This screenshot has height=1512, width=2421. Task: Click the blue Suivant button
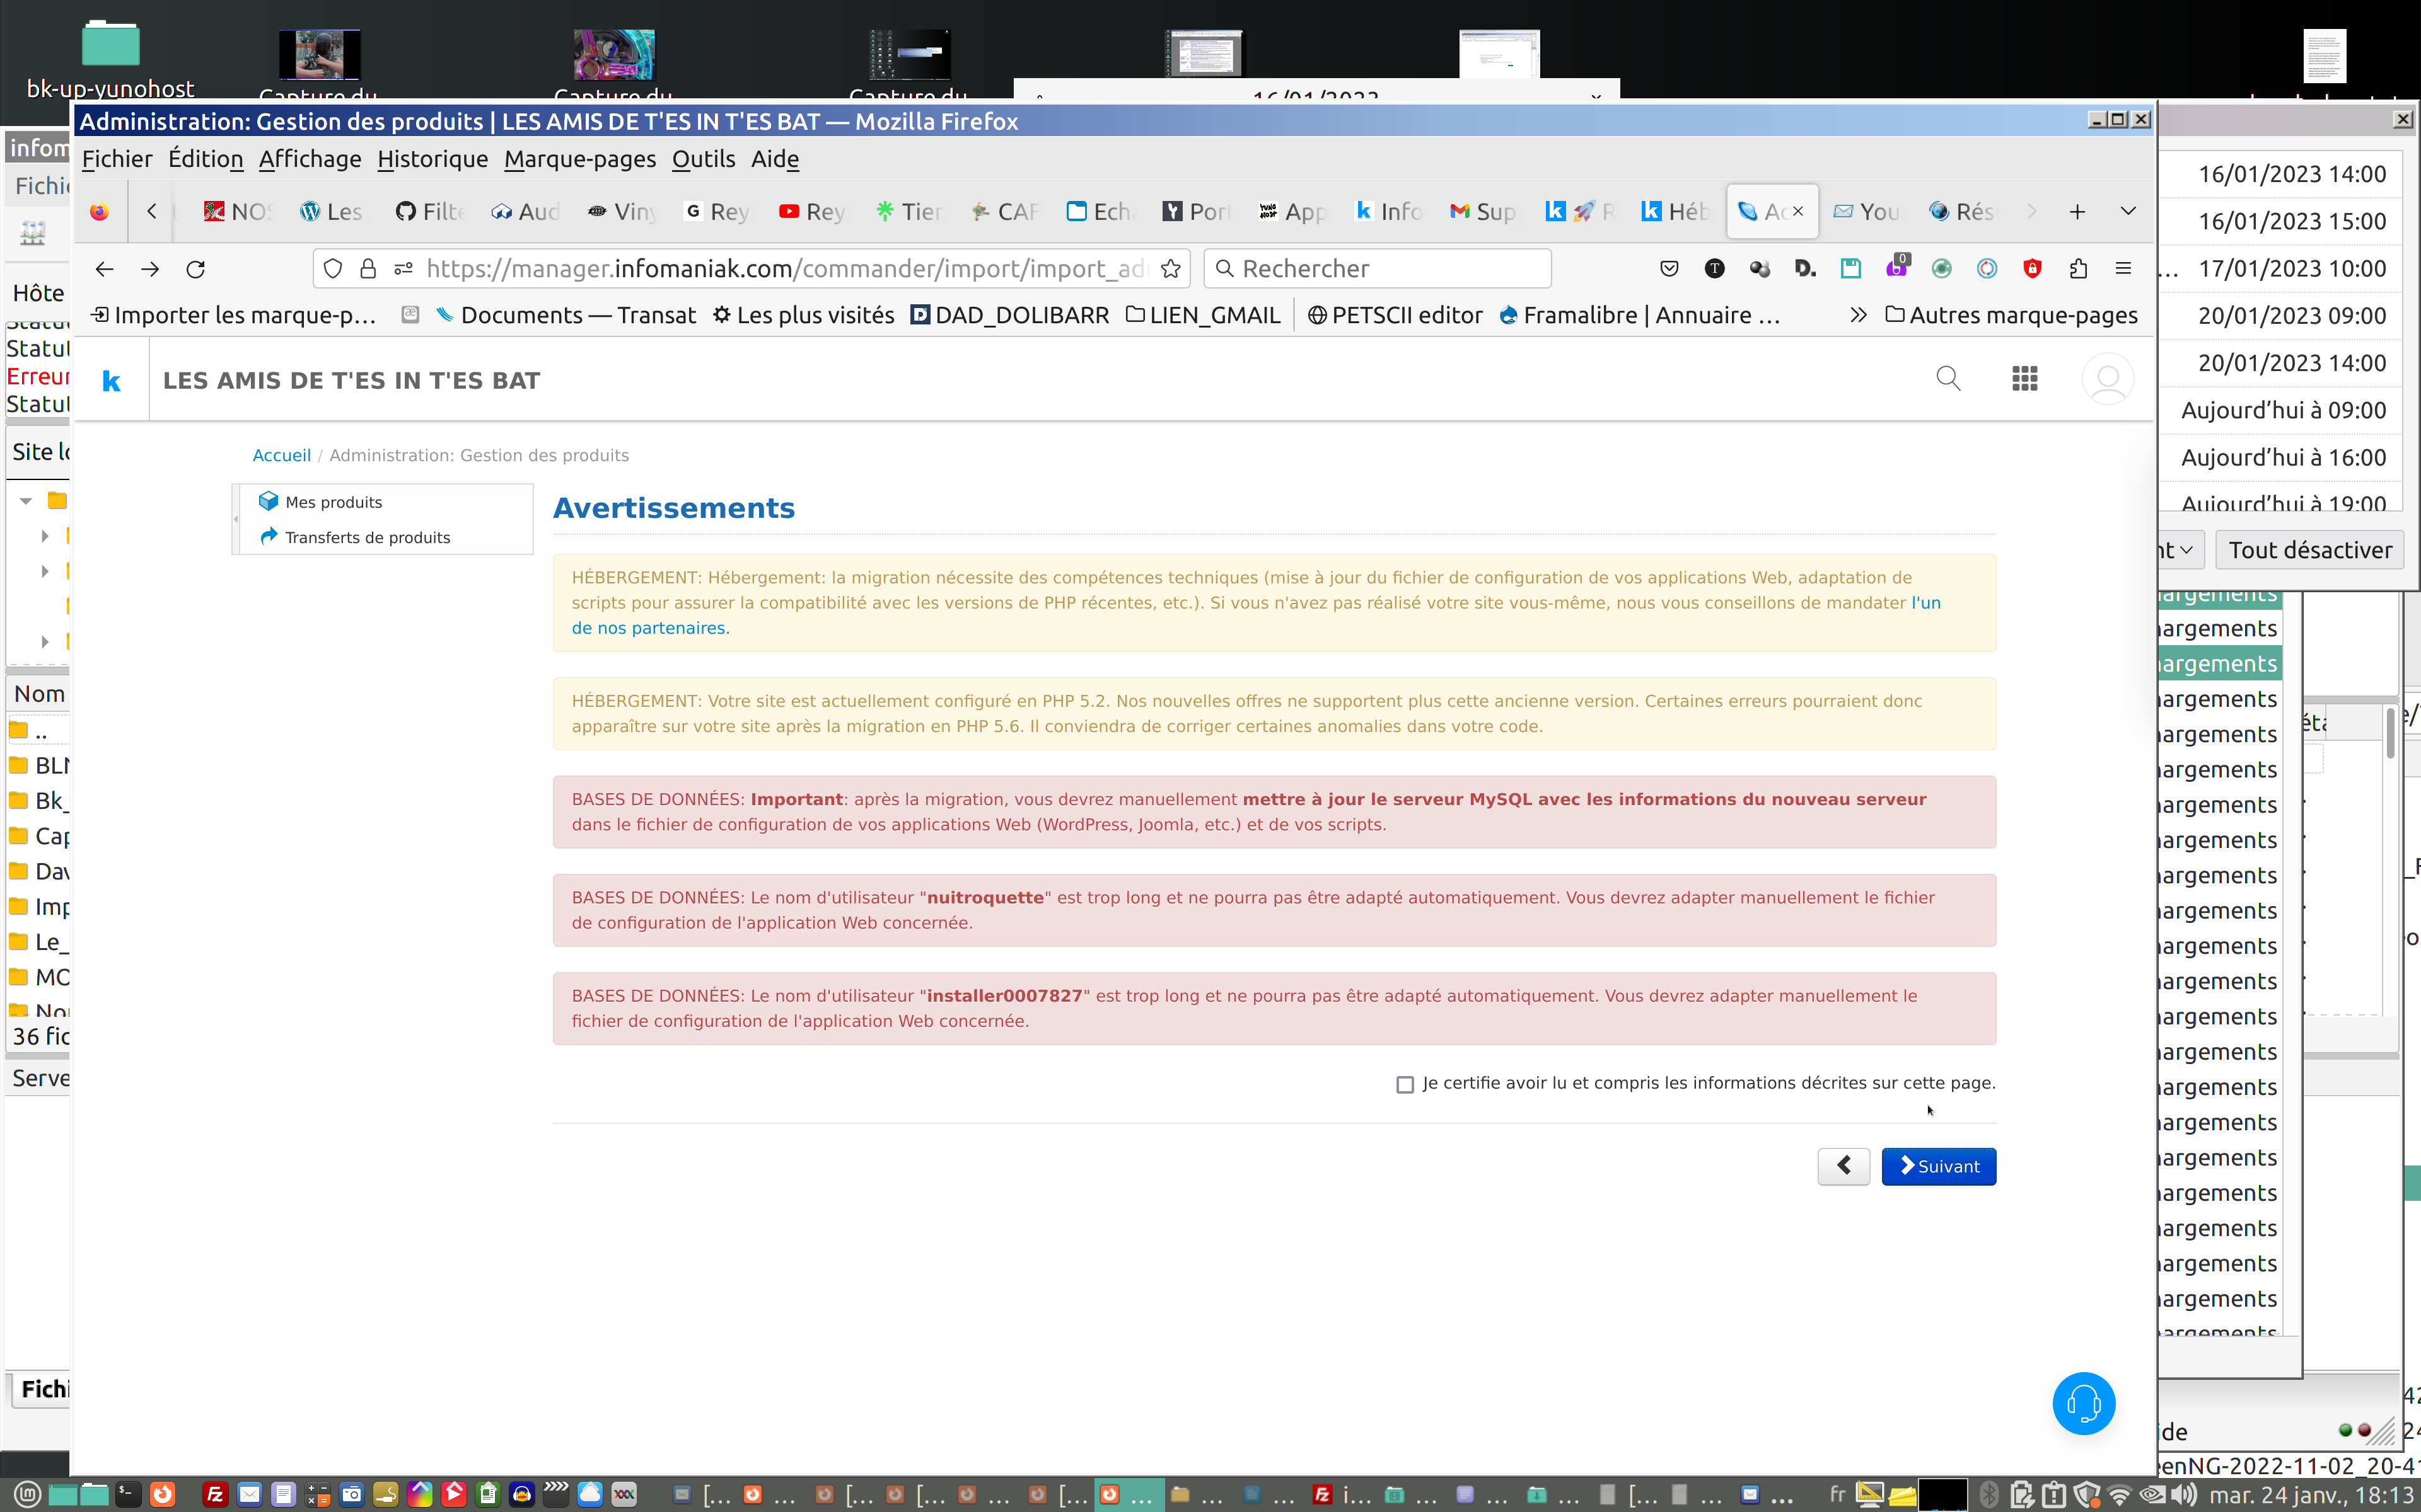click(x=1938, y=1166)
